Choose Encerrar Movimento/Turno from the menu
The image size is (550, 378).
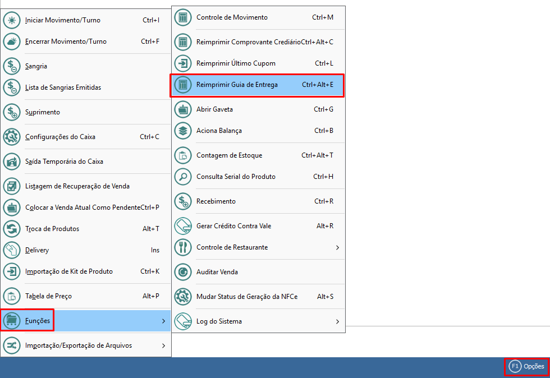66,42
